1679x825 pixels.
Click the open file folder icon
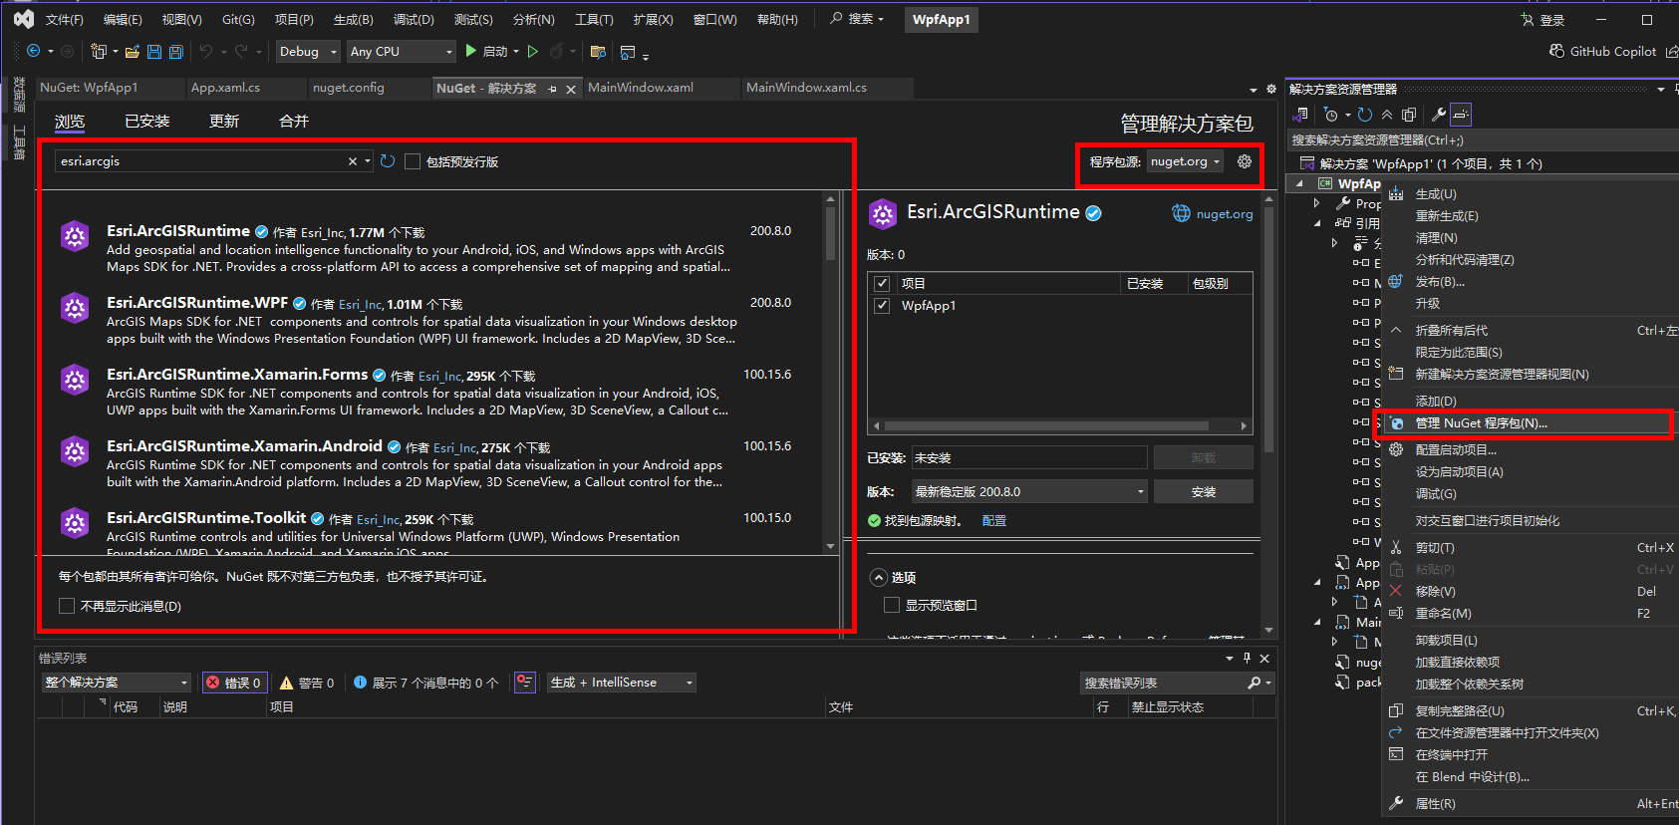click(132, 51)
